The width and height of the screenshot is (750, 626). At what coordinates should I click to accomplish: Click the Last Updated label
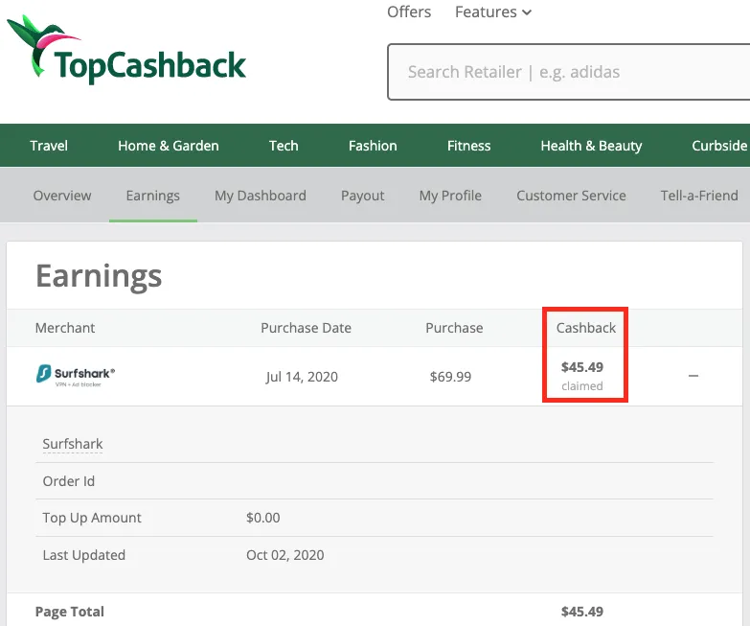tap(83, 555)
